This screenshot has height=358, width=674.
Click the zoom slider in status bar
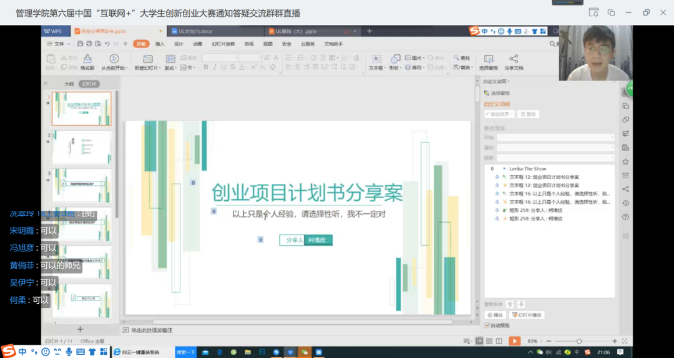click(579, 341)
